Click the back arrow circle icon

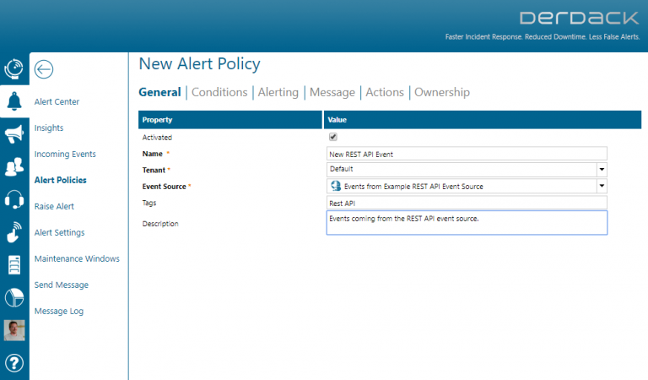pos(44,69)
